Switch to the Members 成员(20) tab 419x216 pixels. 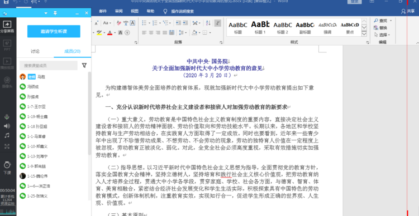click(x=73, y=51)
